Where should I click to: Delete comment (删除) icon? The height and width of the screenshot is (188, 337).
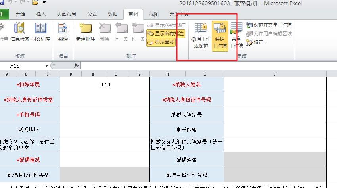104,32
